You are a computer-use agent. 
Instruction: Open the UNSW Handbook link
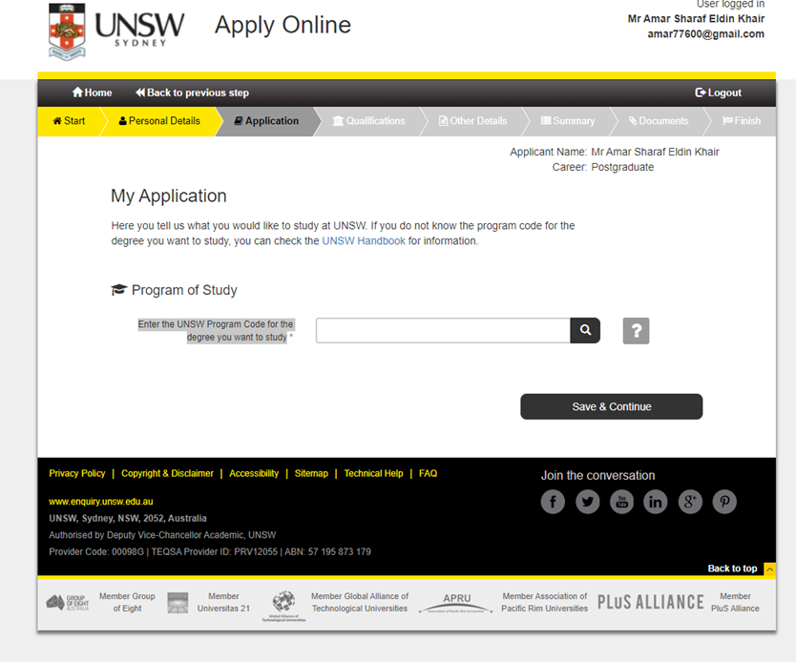[x=364, y=241]
